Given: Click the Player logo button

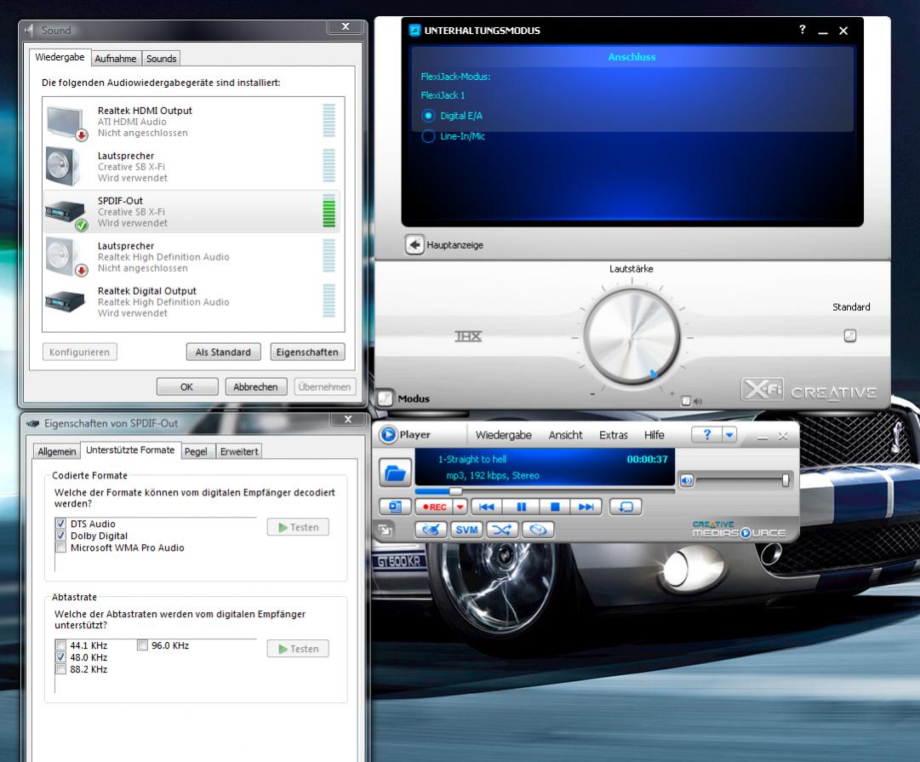Looking at the screenshot, I should (388, 434).
